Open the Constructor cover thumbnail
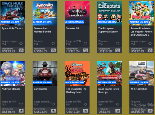This screenshot has height=115, width=155. pyautogui.click(x=45, y=74)
